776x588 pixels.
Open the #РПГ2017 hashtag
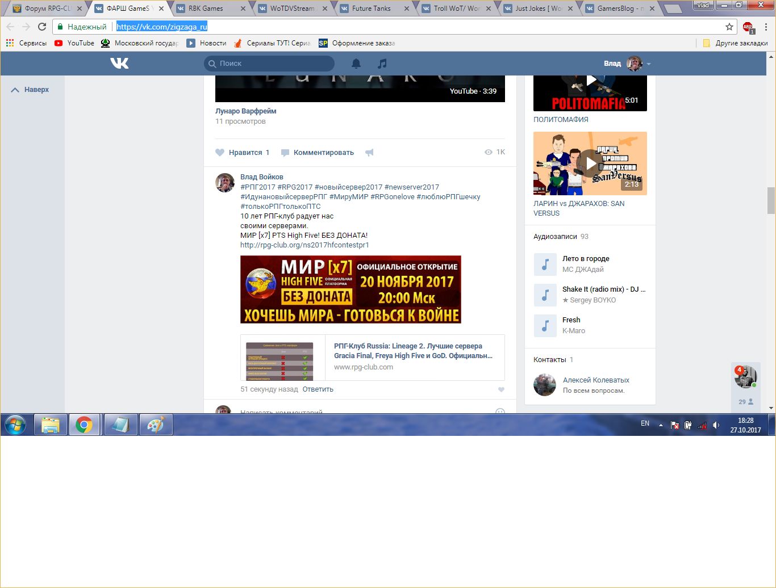[258, 187]
